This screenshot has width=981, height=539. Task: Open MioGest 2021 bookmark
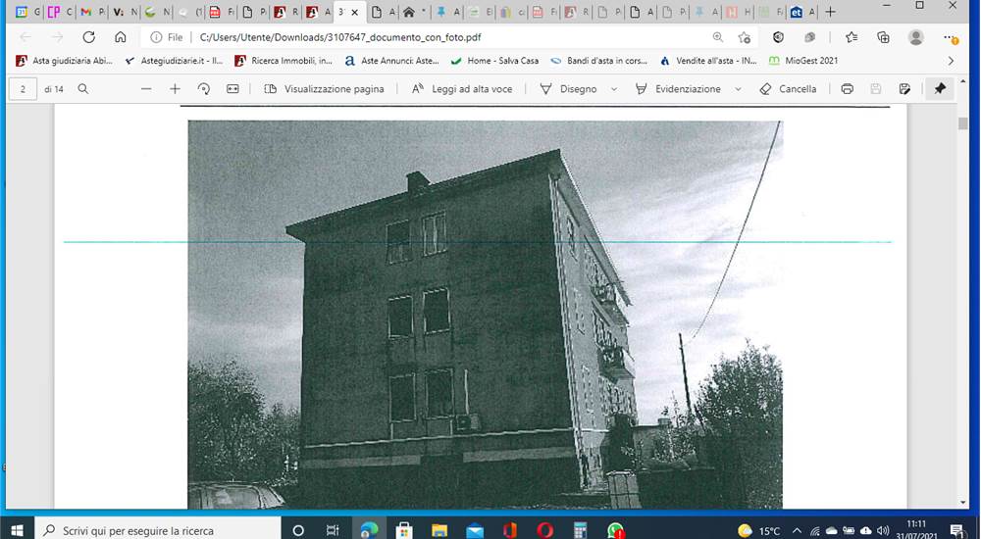tap(802, 61)
